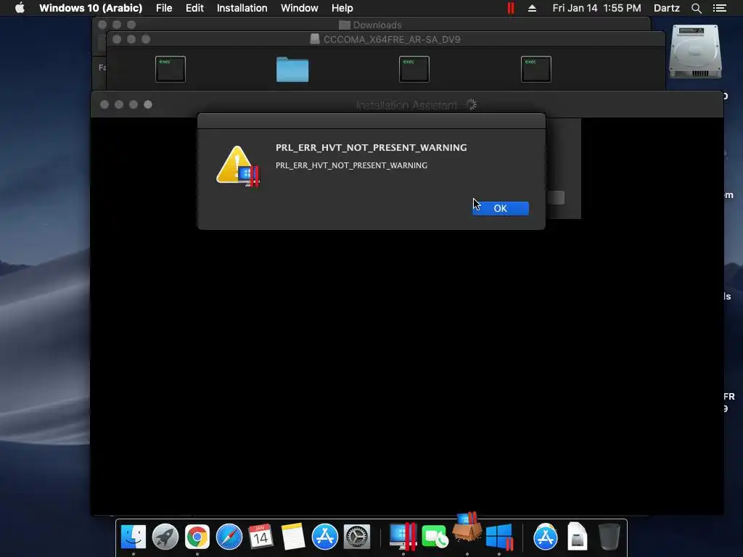Screen dimensions: 743x557
Task: Click the Parallels installer box Dock icon
Action: (x=467, y=527)
